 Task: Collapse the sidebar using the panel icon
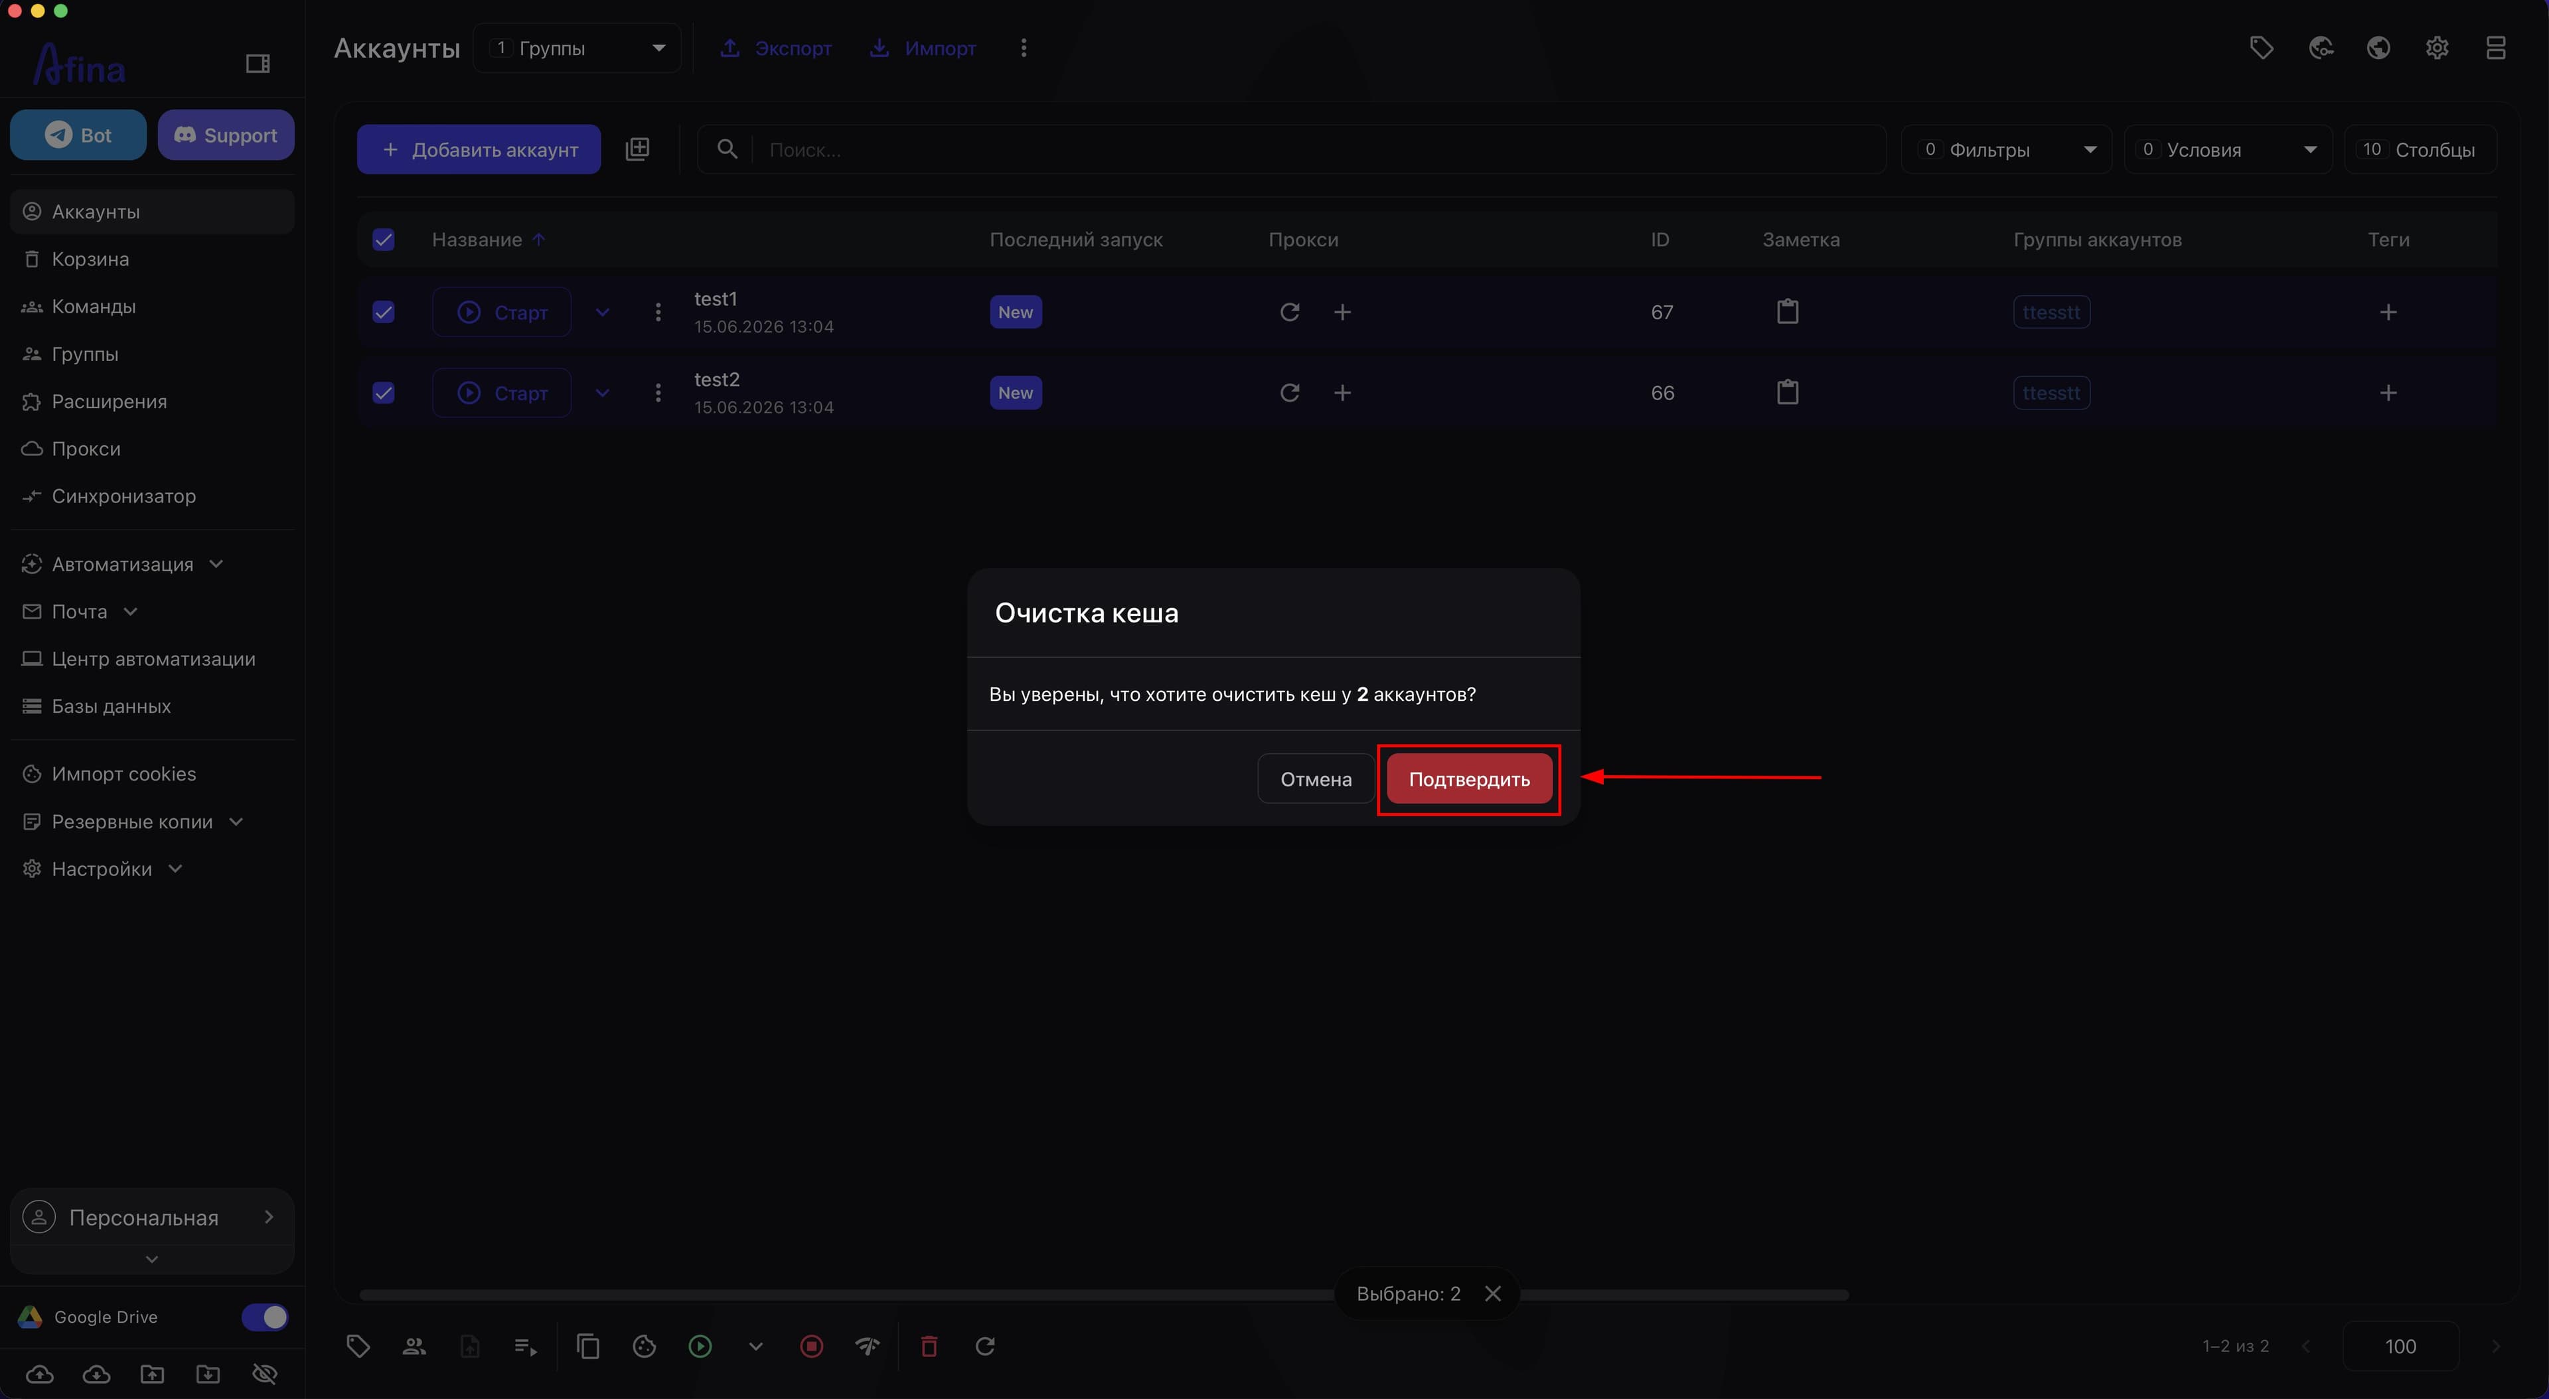(x=258, y=63)
